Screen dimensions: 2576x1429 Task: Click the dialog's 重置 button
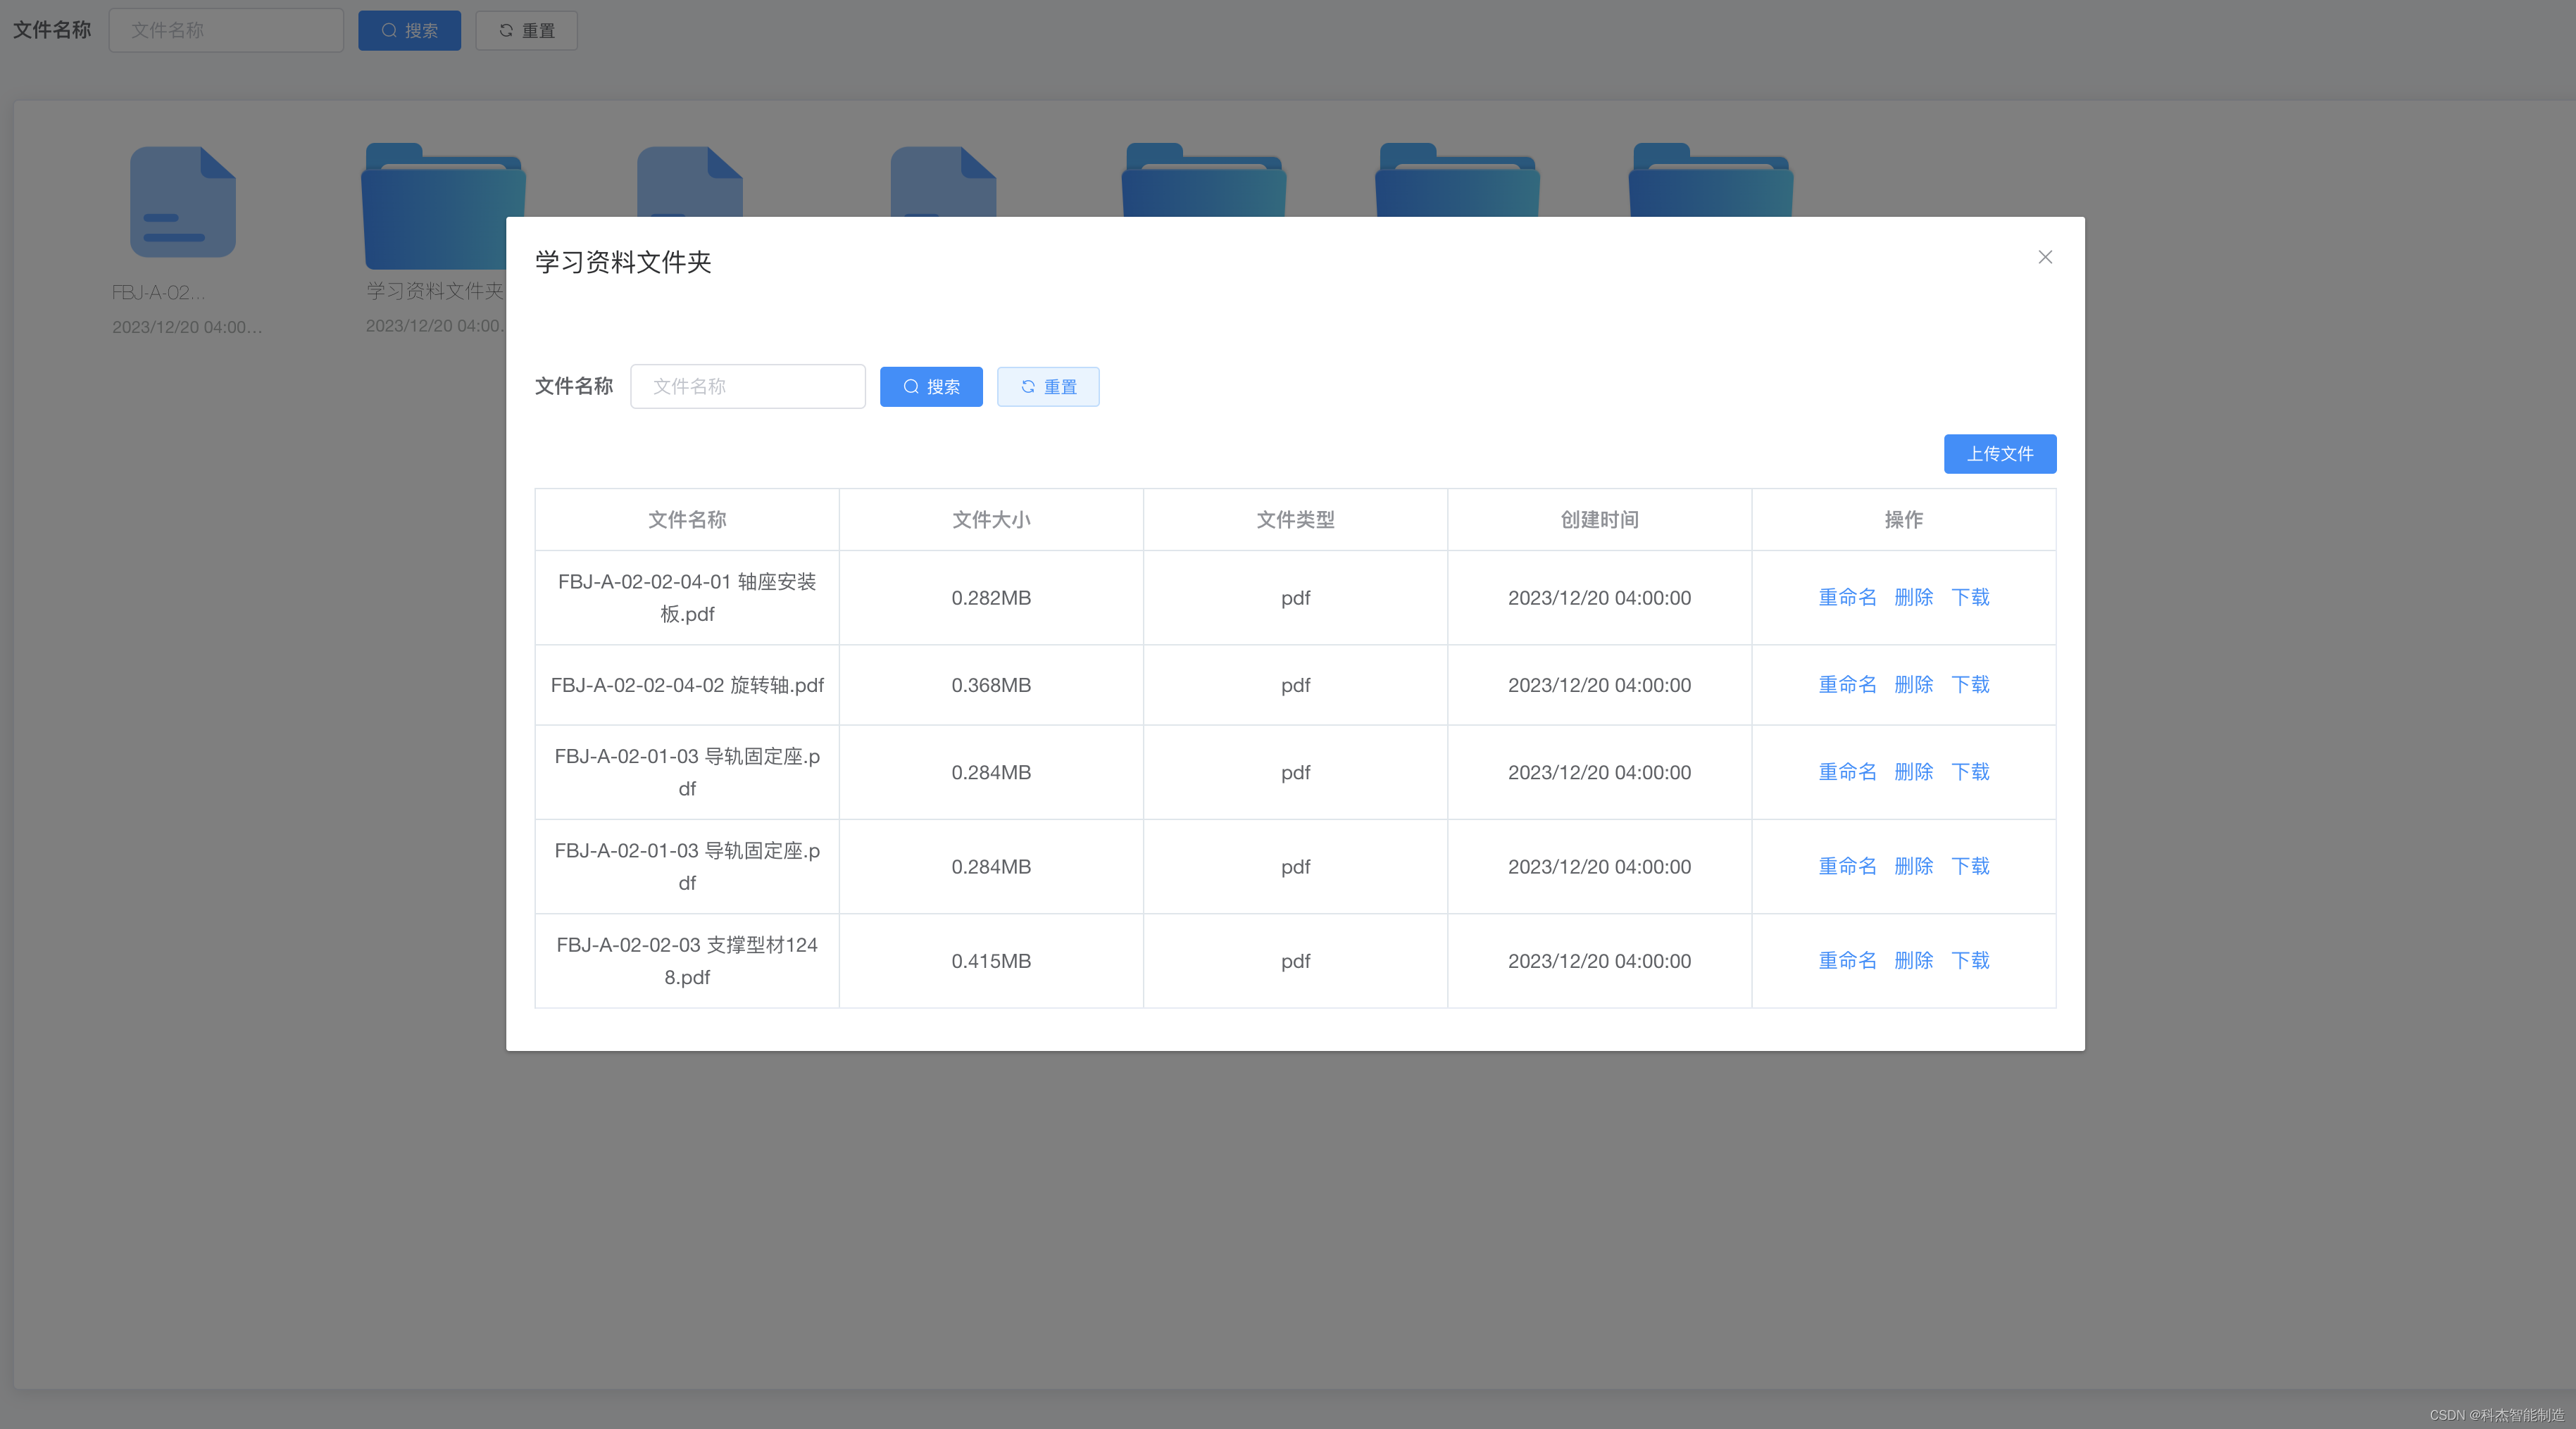pyautogui.click(x=1048, y=386)
